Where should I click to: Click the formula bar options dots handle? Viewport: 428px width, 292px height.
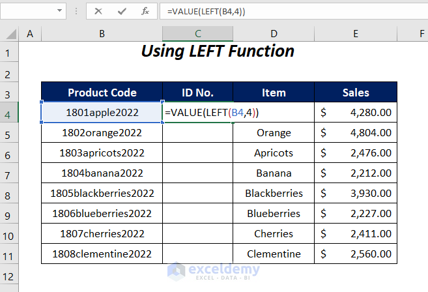(77, 11)
